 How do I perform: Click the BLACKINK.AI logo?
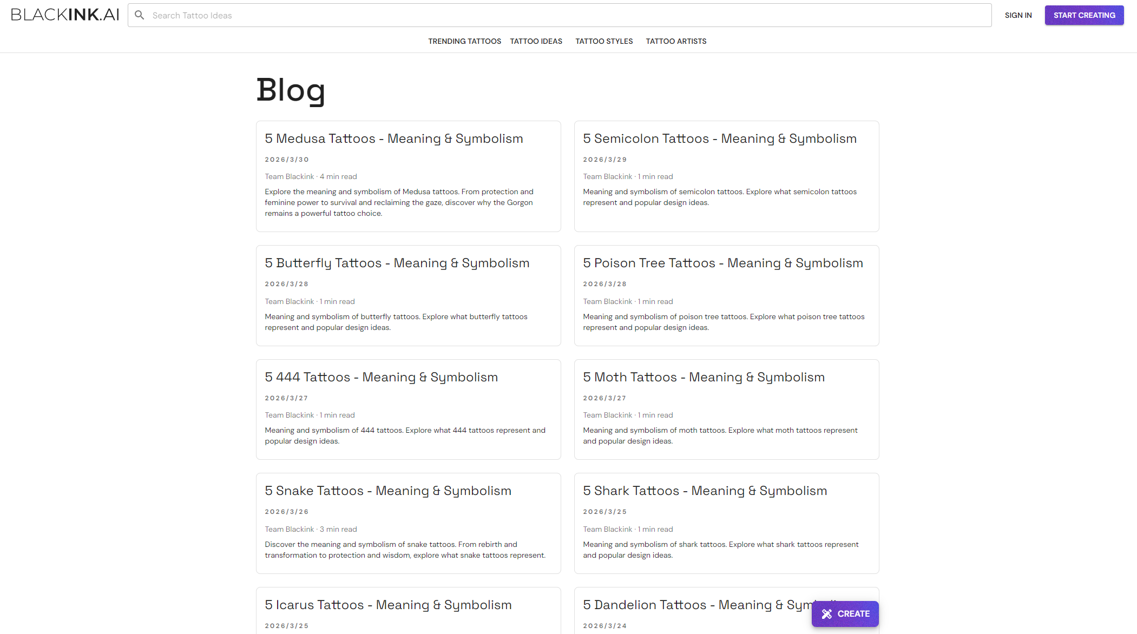(x=65, y=15)
